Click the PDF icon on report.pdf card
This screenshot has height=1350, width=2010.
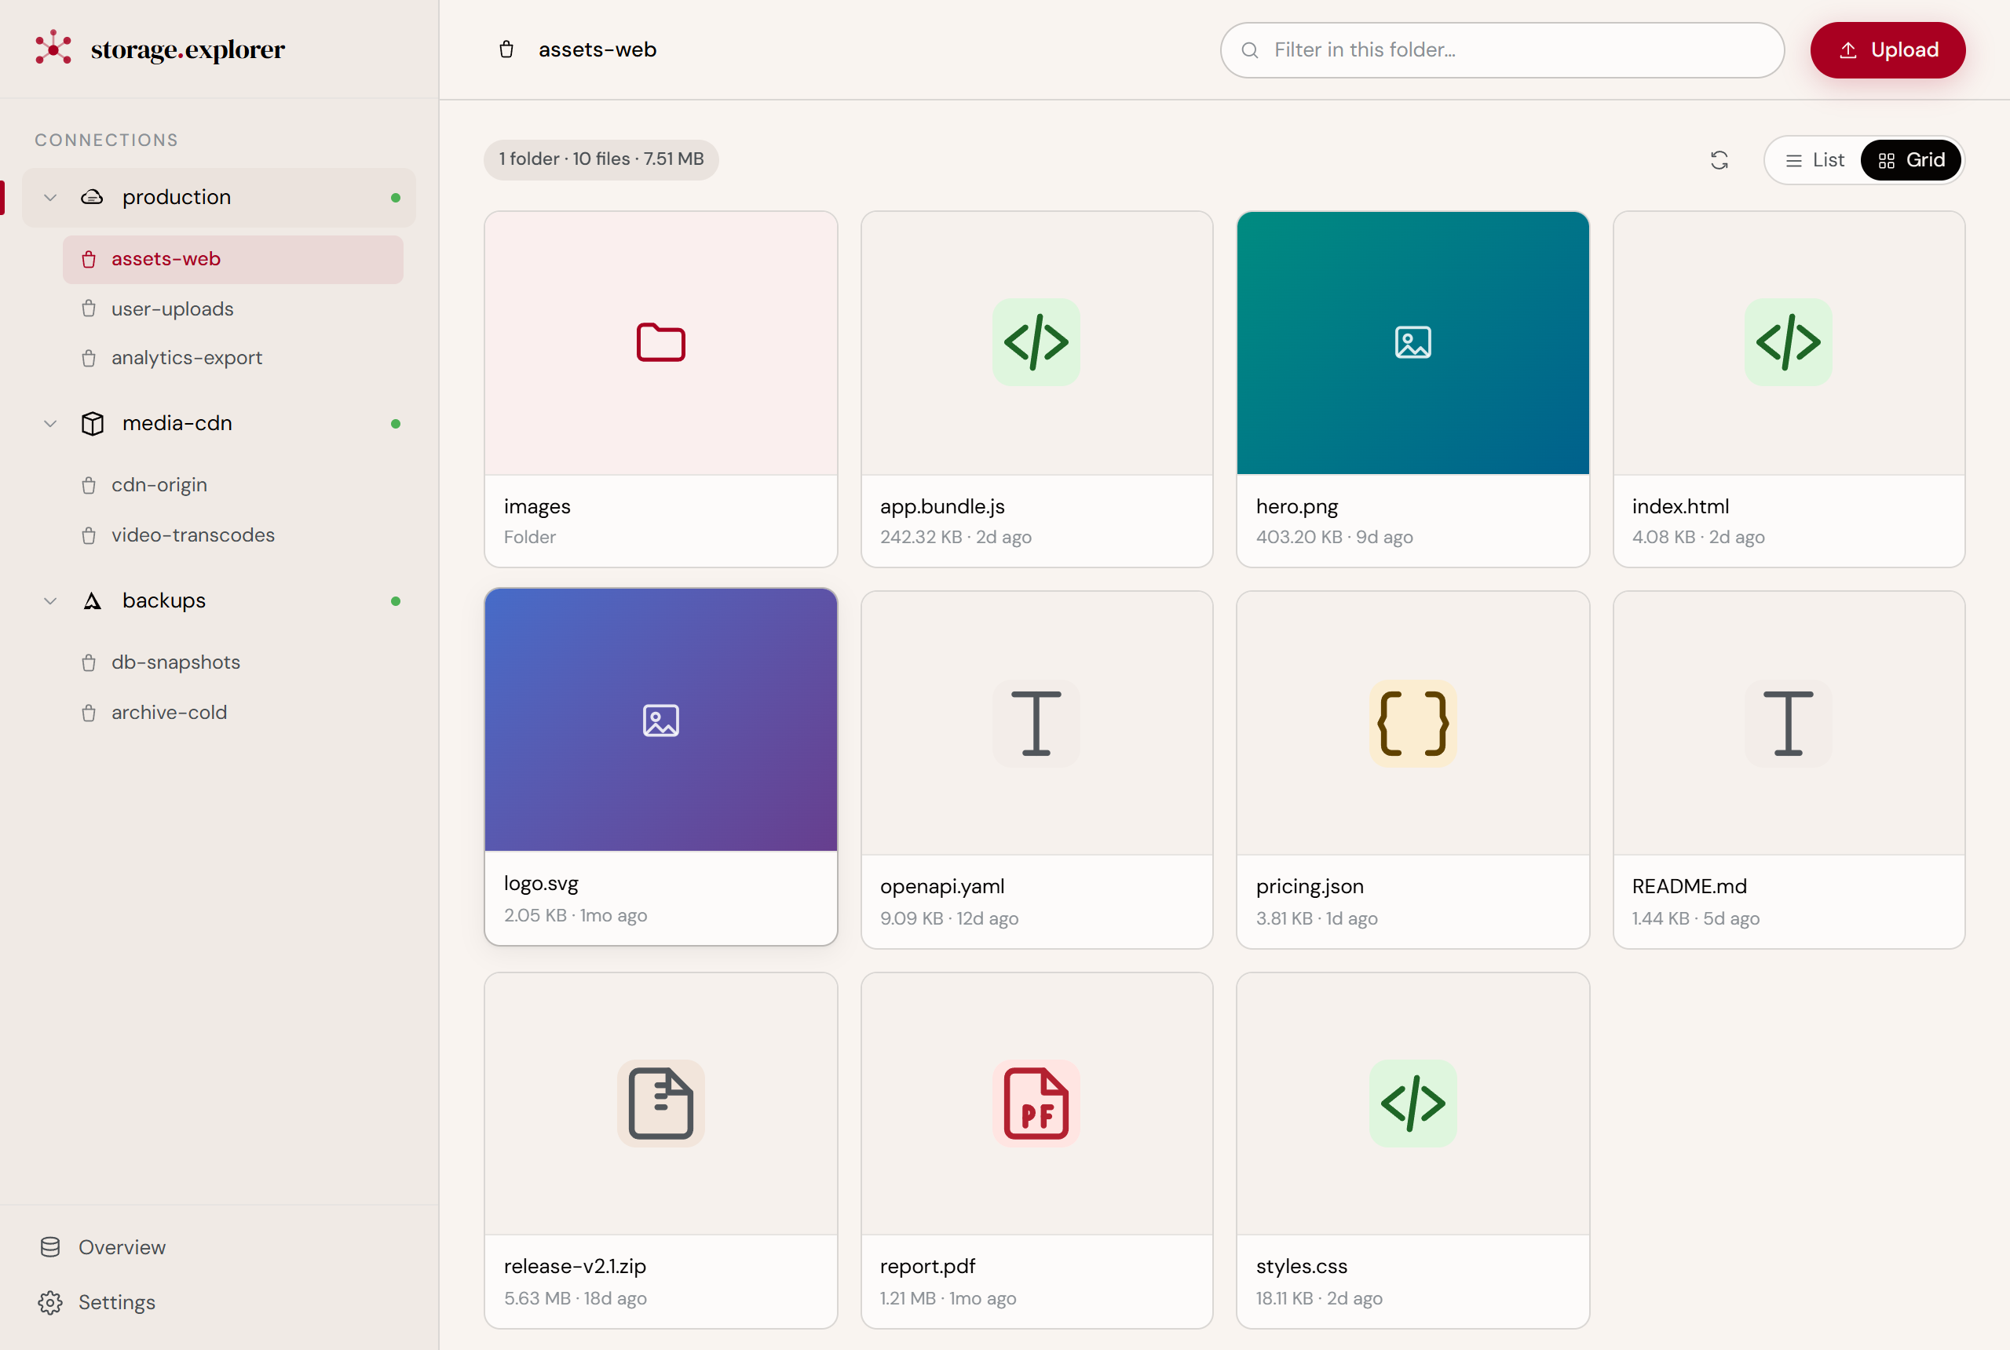coord(1036,1103)
